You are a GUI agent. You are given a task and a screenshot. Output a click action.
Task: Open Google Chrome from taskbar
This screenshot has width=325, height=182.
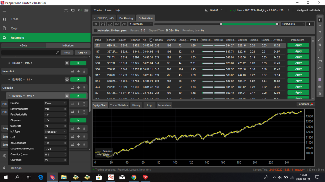[x=134, y=177]
